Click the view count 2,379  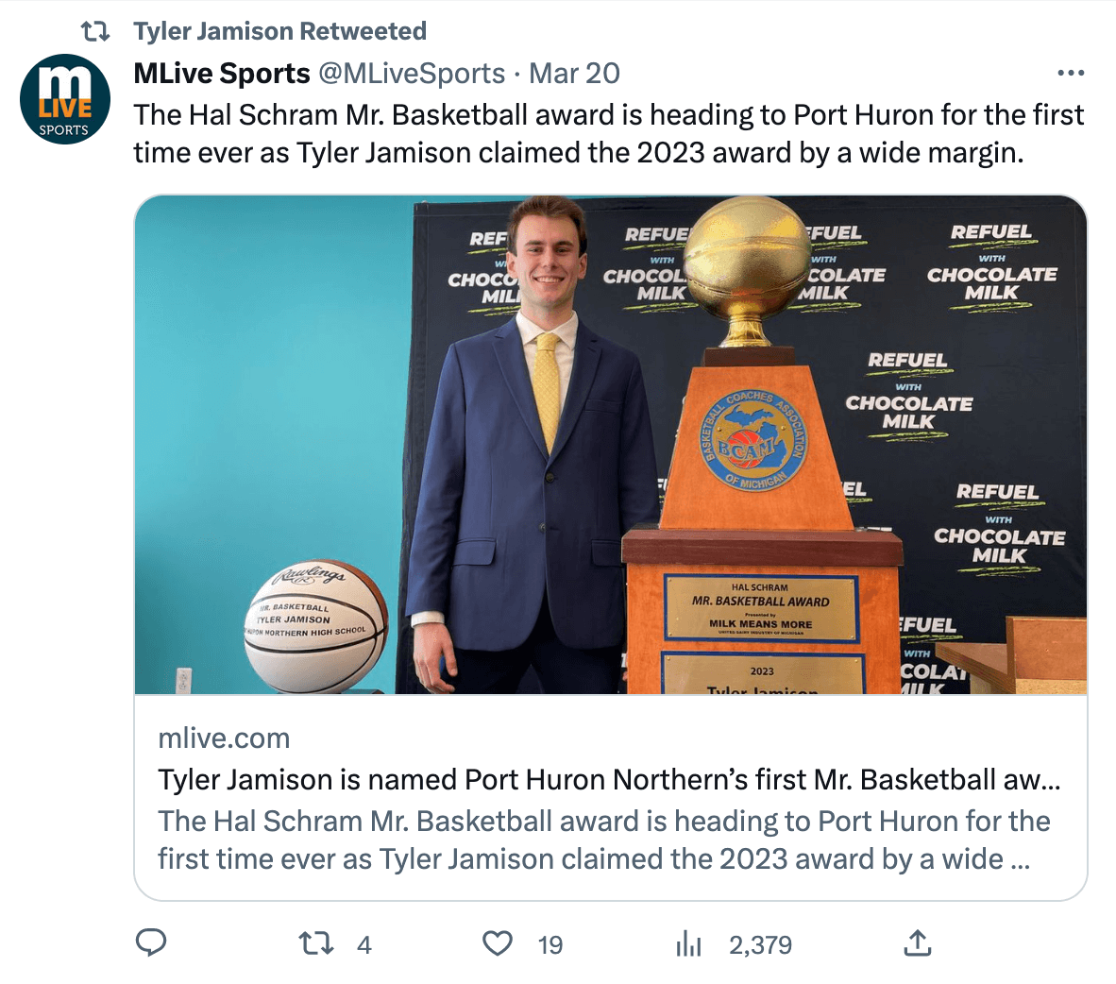(760, 945)
